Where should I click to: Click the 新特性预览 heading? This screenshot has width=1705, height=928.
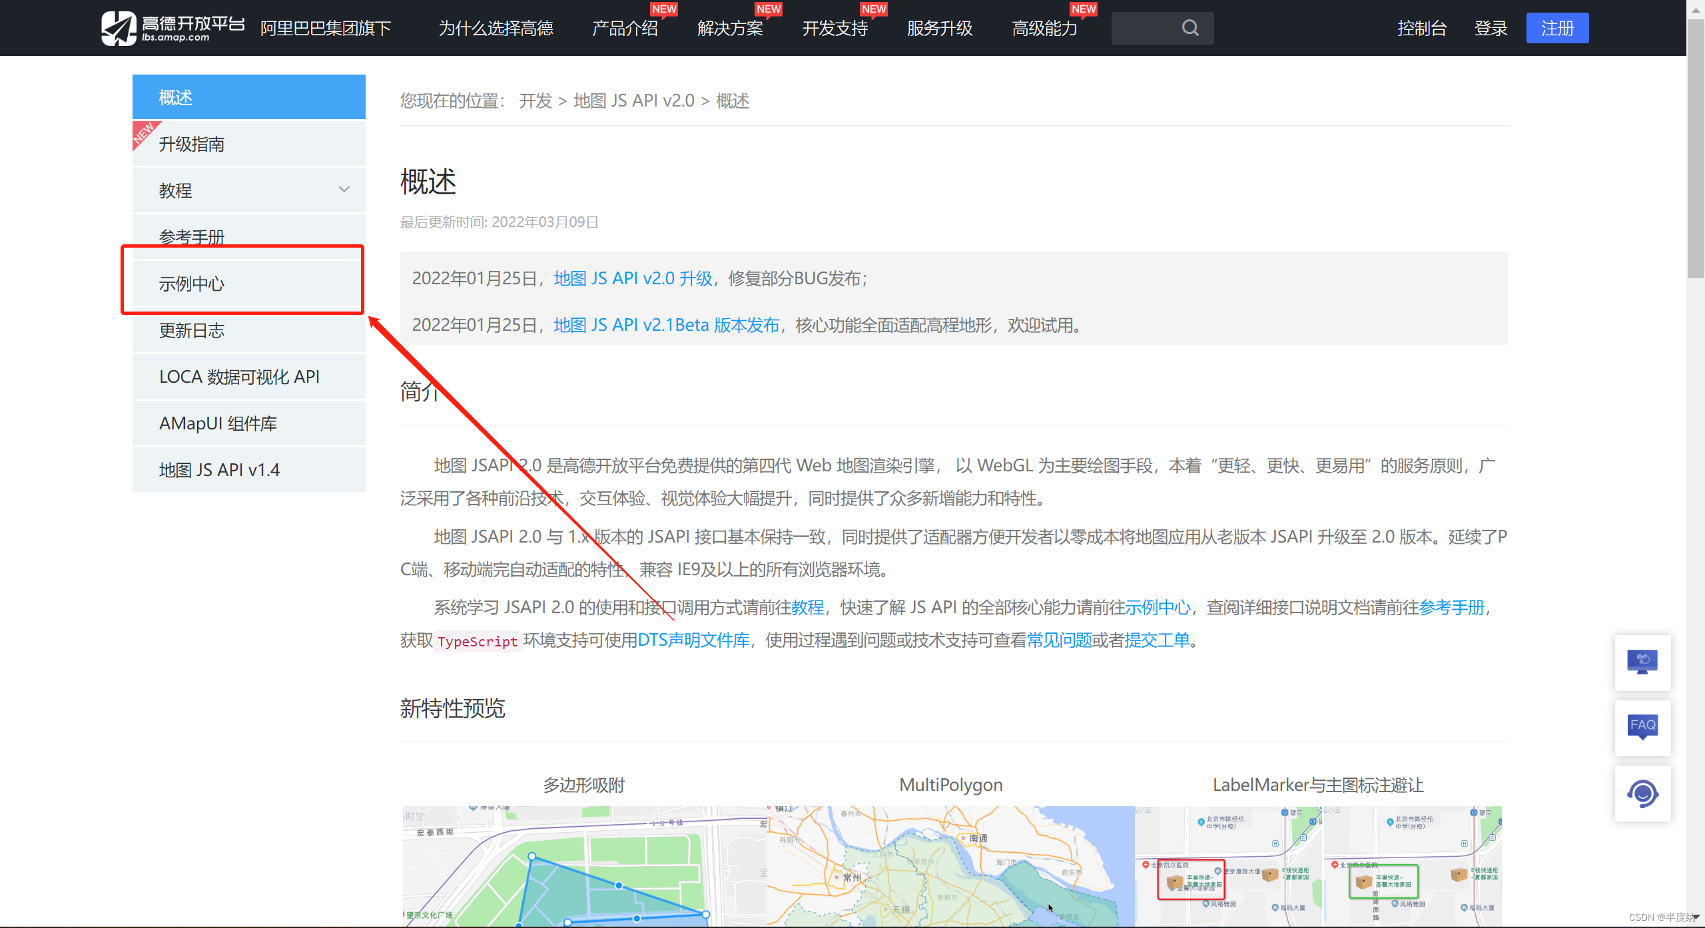(x=452, y=708)
